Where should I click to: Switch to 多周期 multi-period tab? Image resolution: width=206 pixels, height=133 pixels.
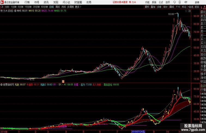[x=70, y=7]
